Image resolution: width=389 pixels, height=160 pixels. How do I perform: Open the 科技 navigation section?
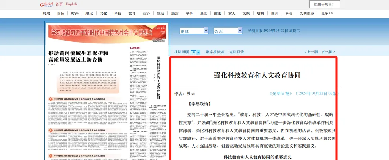(x=117, y=13)
